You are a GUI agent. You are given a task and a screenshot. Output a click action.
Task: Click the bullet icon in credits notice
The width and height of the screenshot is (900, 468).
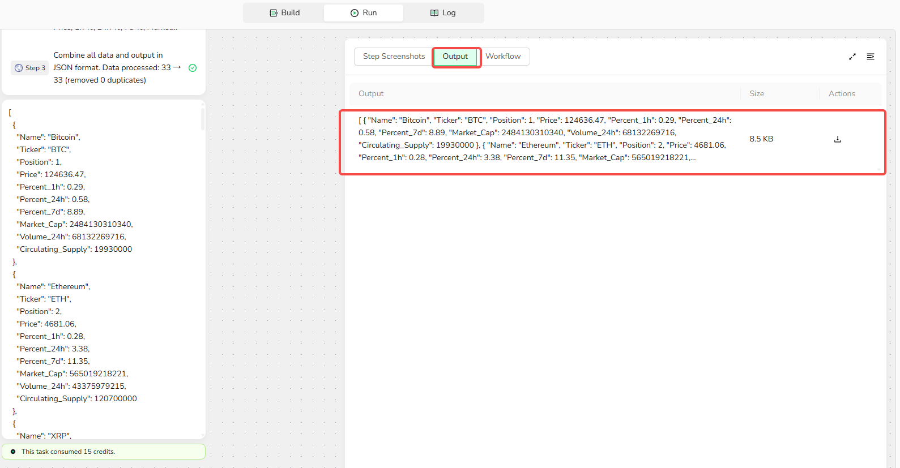point(13,452)
